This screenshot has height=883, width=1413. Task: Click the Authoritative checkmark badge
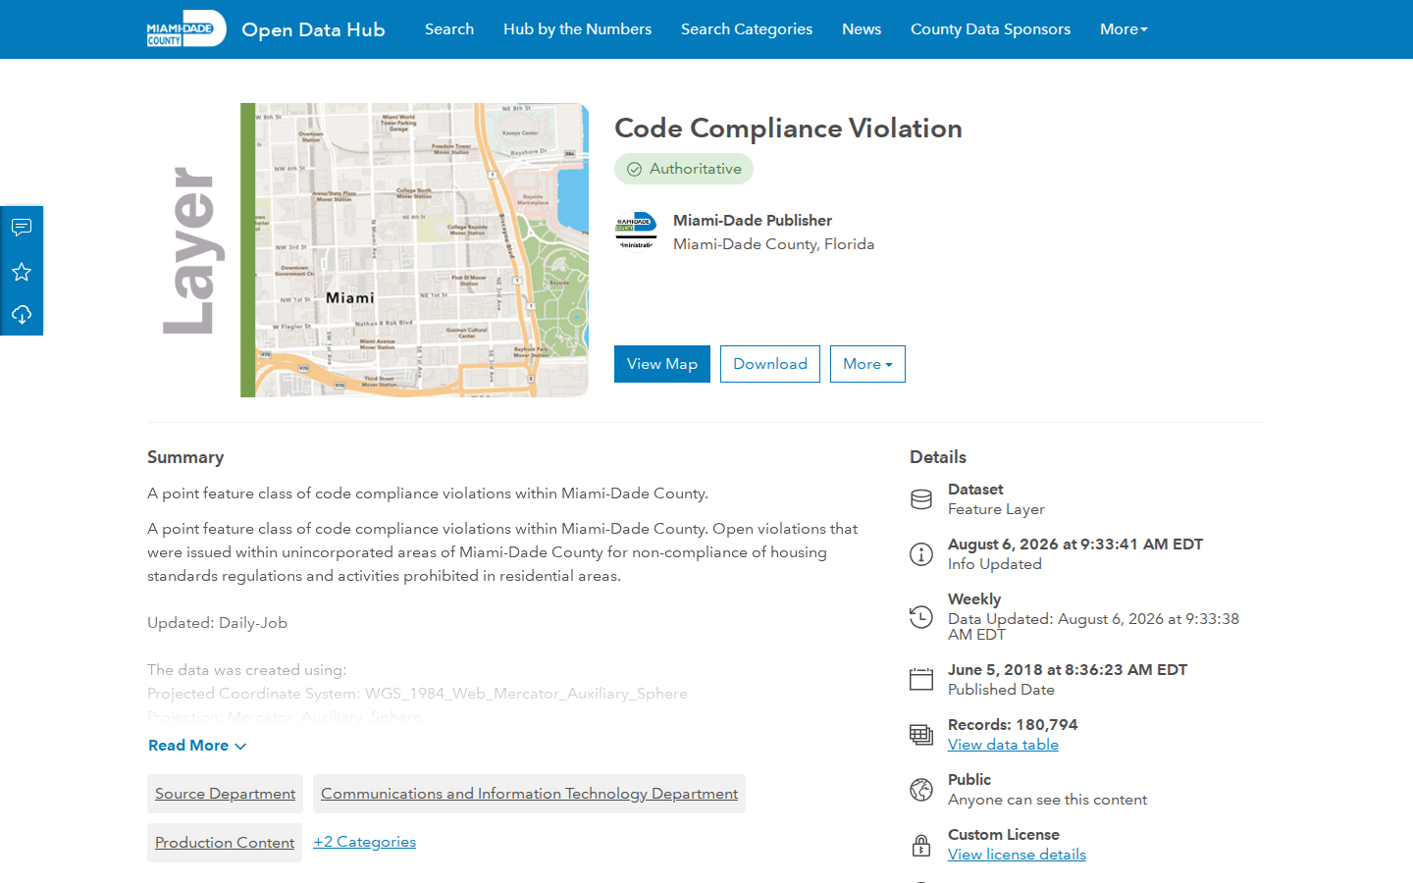(684, 169)
